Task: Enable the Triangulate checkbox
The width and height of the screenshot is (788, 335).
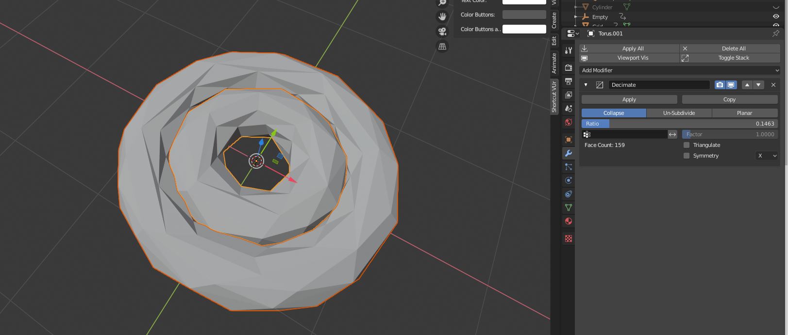Action: tap(687, 145)
